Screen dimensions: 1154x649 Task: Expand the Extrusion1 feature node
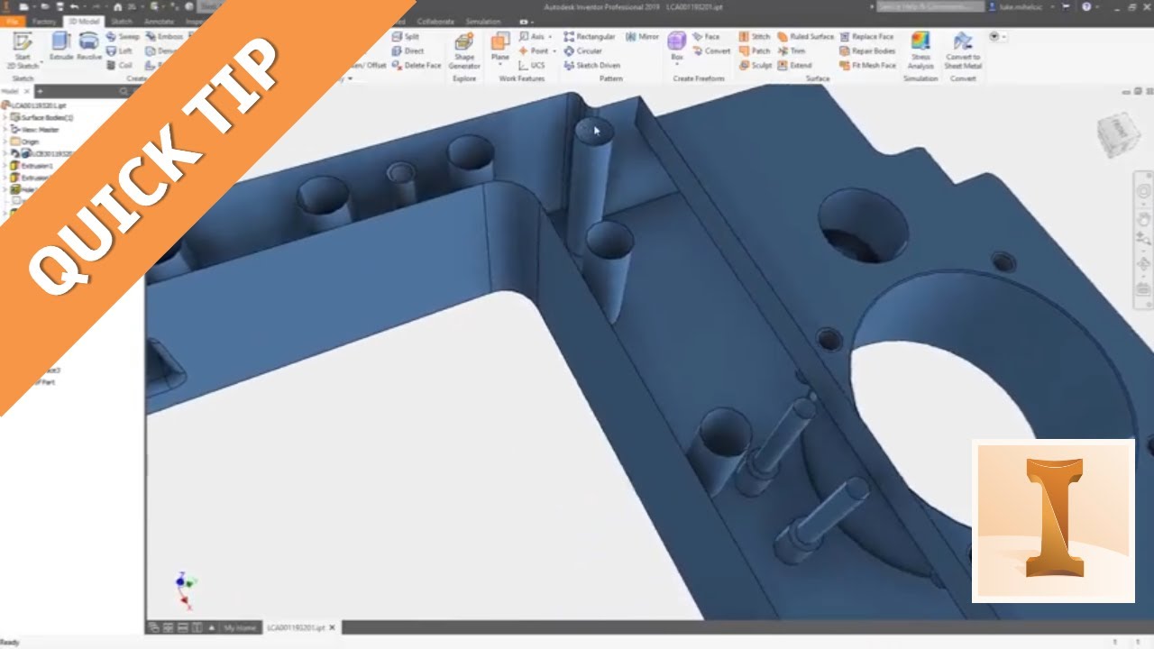pyautogui.click(x=5, y=166)
